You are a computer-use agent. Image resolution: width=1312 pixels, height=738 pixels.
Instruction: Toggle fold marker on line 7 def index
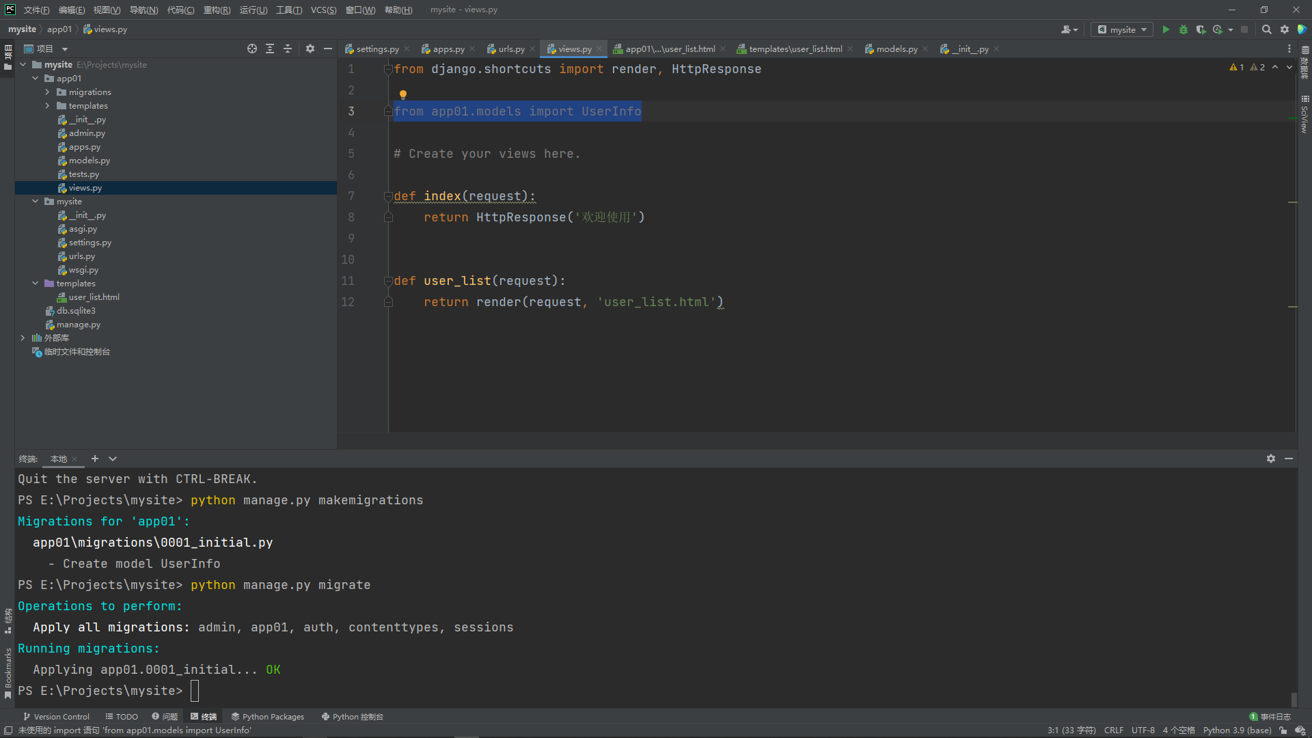click(x=388, y=196)
